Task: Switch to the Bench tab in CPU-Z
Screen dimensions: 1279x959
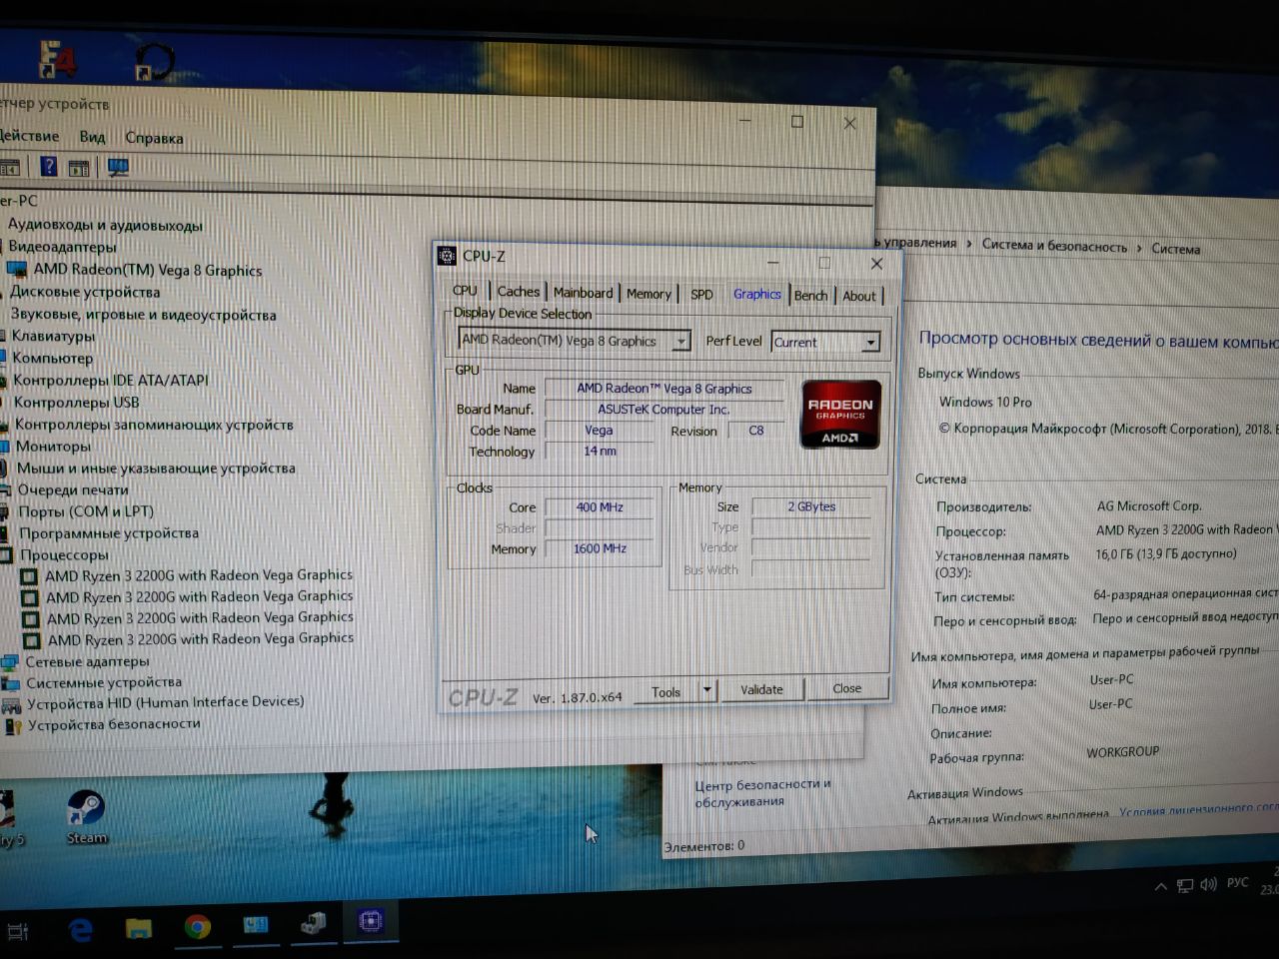Action: point(810,296)
